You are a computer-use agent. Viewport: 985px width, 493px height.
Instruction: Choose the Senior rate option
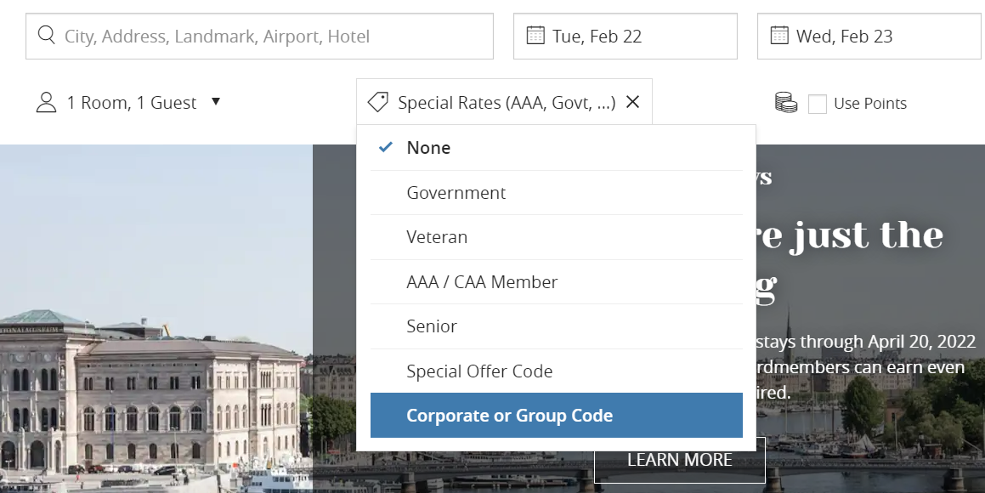pos(432,326)
